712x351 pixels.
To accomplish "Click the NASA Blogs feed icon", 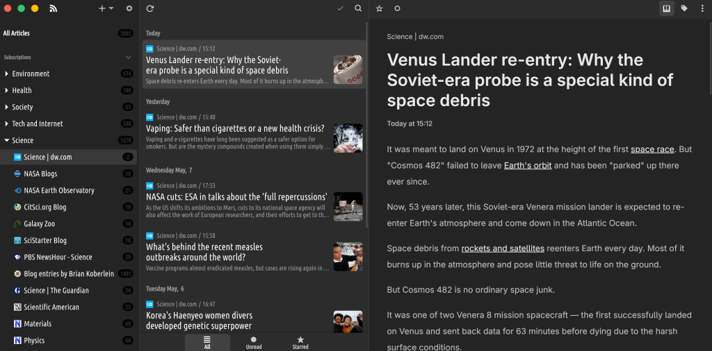I will tap(17, 174).
